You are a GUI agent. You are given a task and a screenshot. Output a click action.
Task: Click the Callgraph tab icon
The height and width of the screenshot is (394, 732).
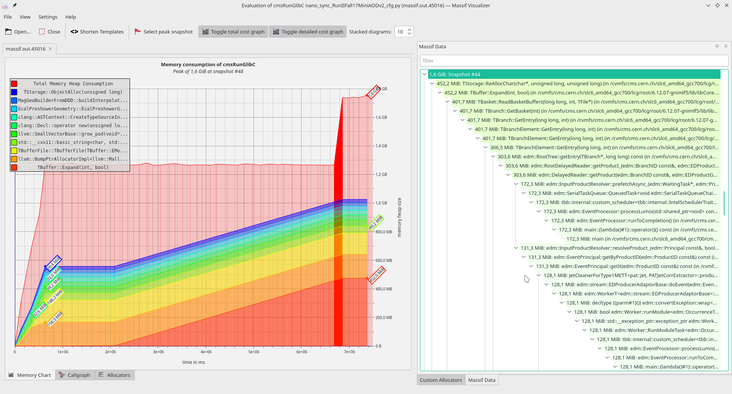(62, 375)
